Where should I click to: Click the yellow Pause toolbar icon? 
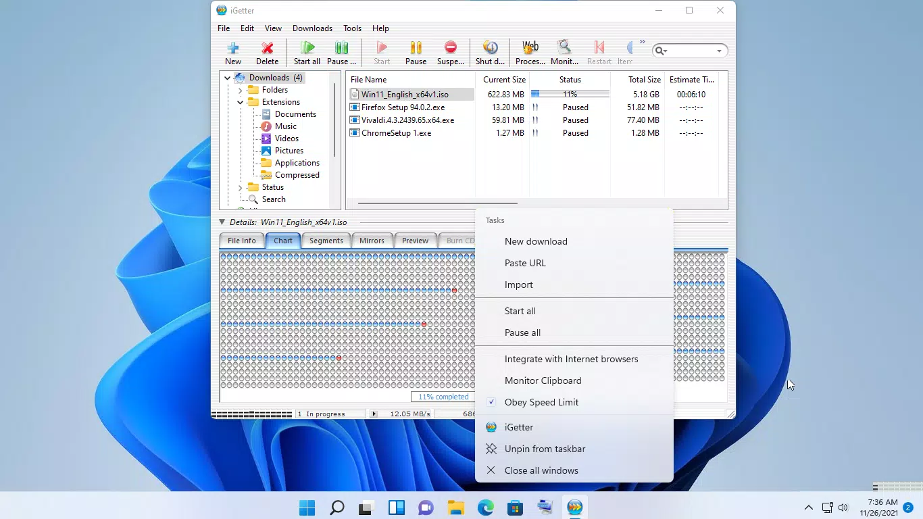[416, 48]
